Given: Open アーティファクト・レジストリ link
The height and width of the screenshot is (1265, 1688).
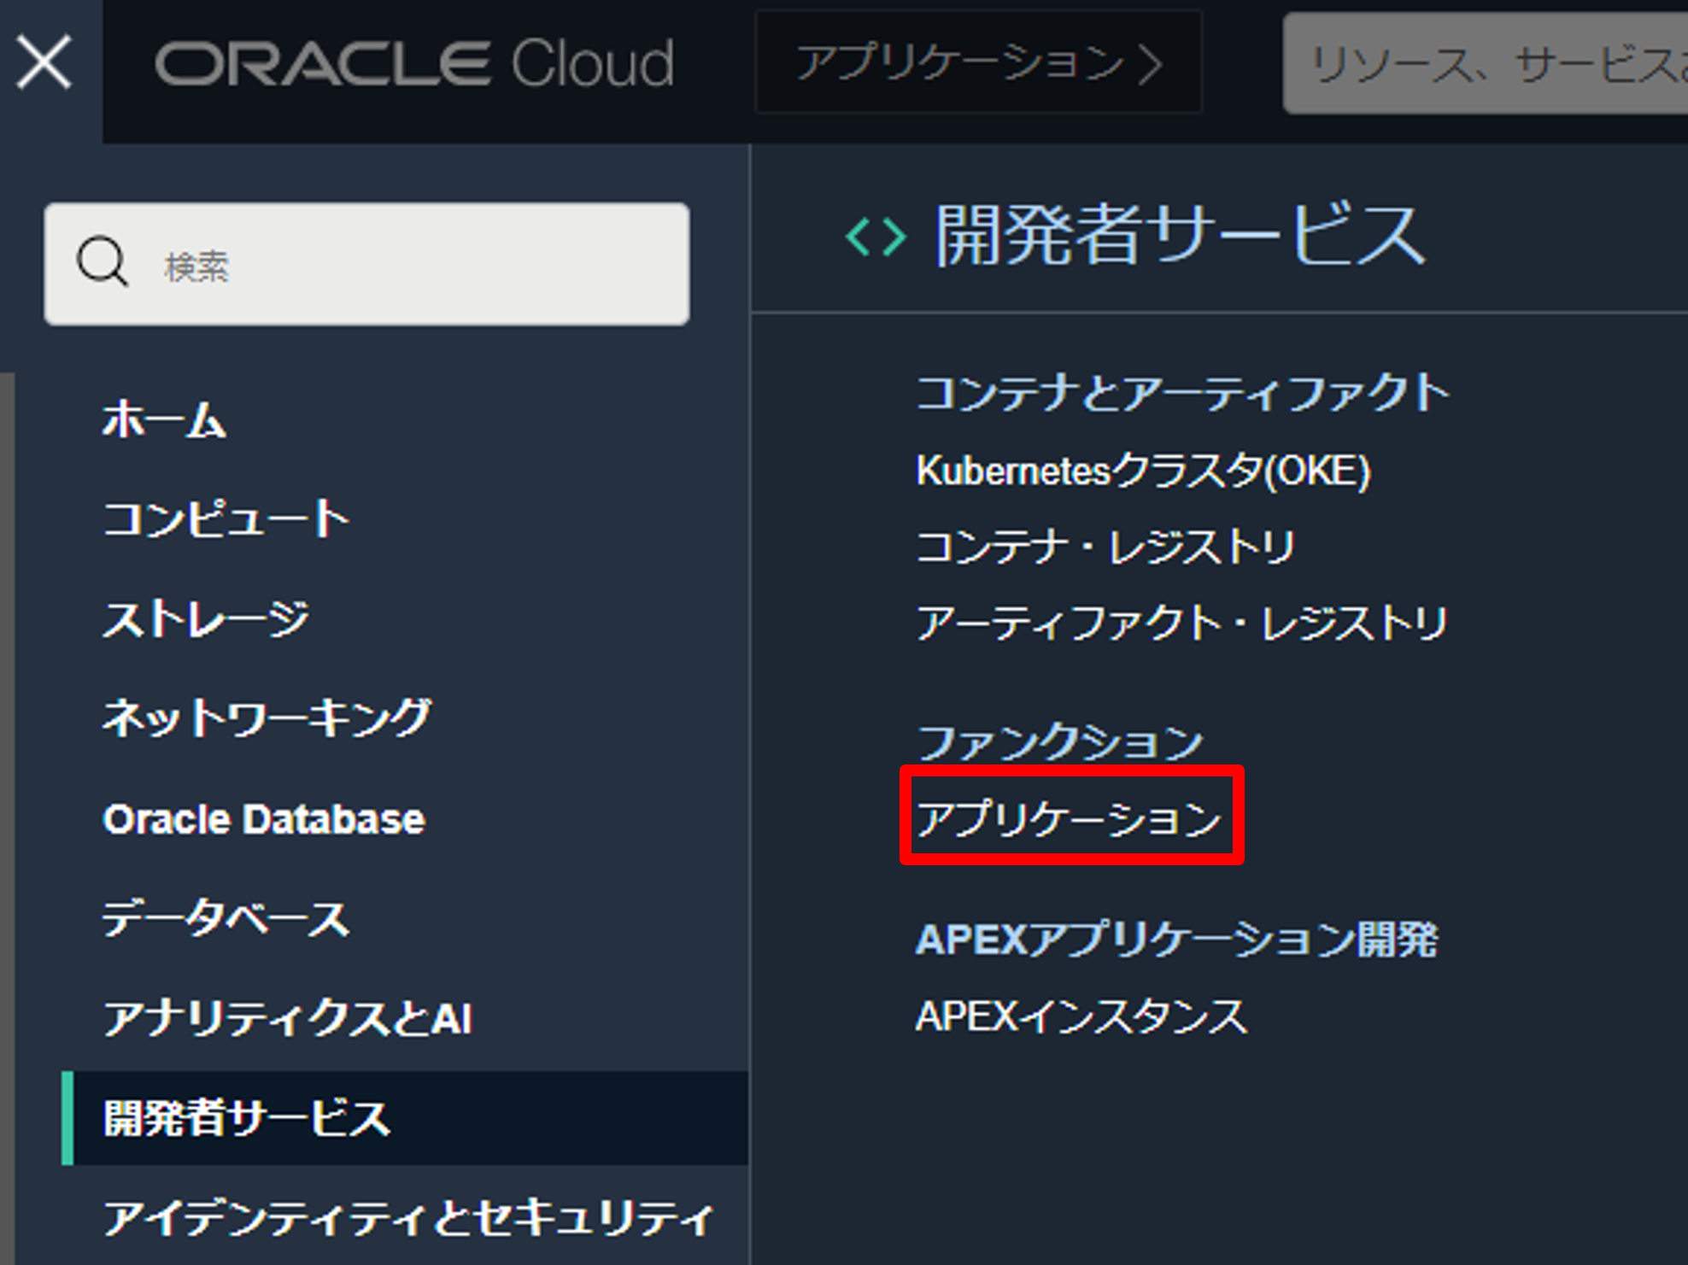Looking at the screenshot, I should [x=1181, y=624].
